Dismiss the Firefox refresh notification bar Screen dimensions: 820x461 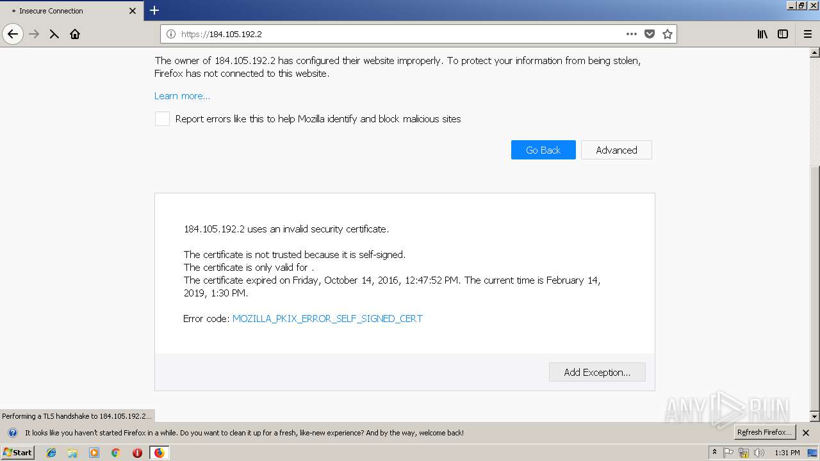806,433
